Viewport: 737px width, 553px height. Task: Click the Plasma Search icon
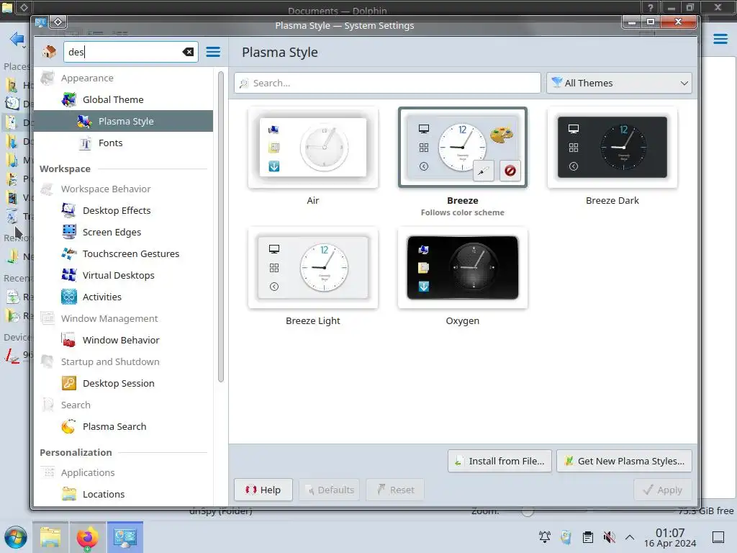coord(69,427)
